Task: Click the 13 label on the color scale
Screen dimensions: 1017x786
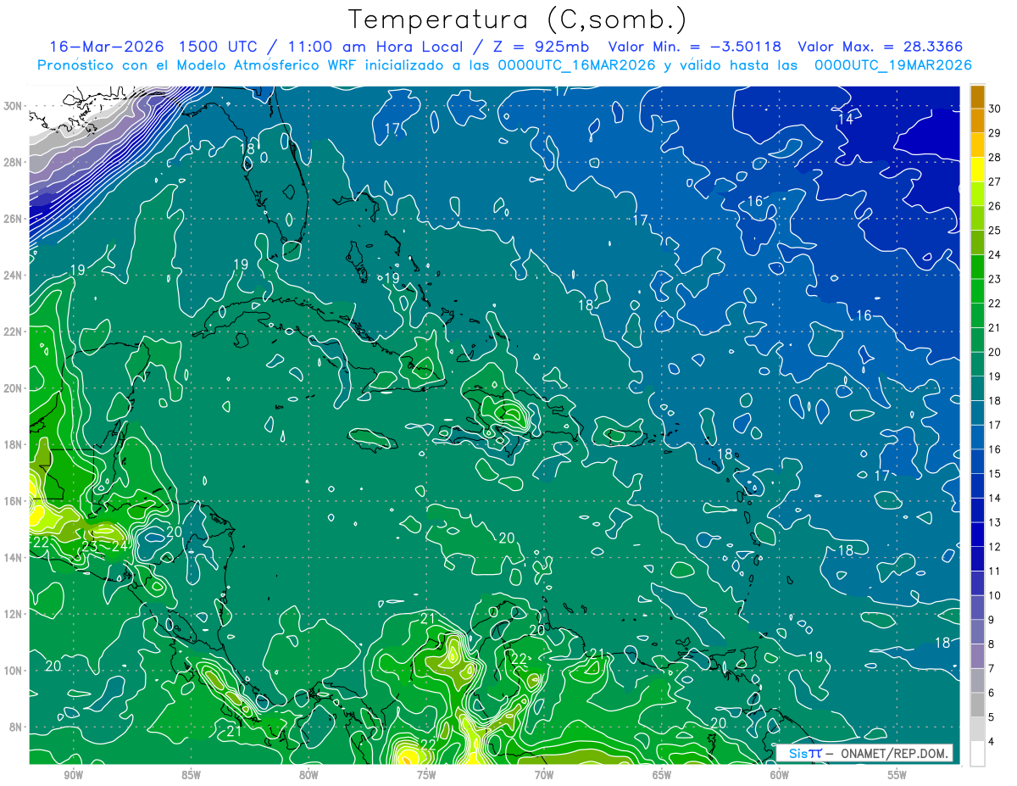Action: pos(996,522)
